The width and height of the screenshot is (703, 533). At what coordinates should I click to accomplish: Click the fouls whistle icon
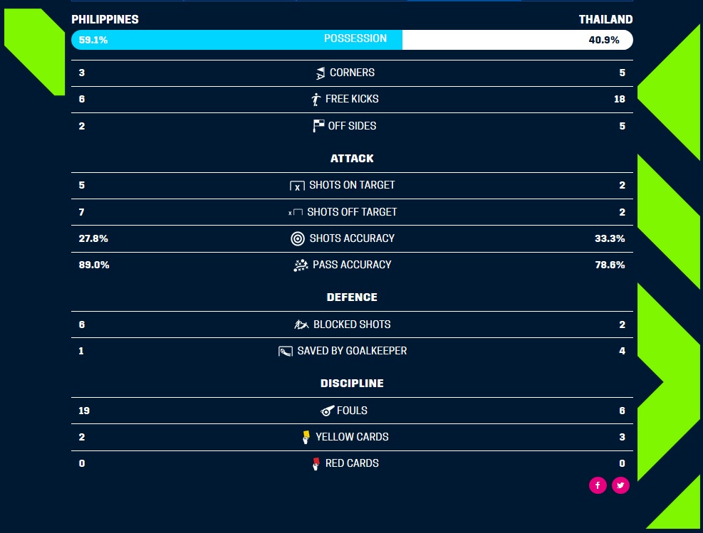click(328, 411)
